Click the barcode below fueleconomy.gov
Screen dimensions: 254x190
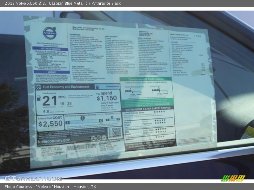pyautogui.click(x=81, y=147)
